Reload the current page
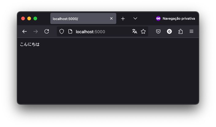Screen dimensions: 216x127 [x=47, y=31]
